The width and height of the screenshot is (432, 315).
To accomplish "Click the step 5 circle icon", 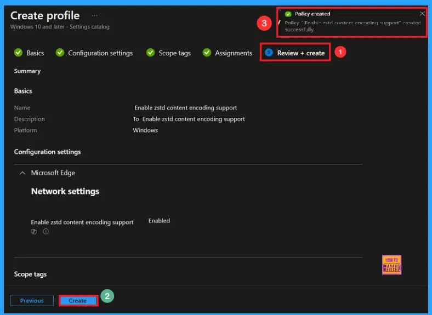I will pos(269,52).
